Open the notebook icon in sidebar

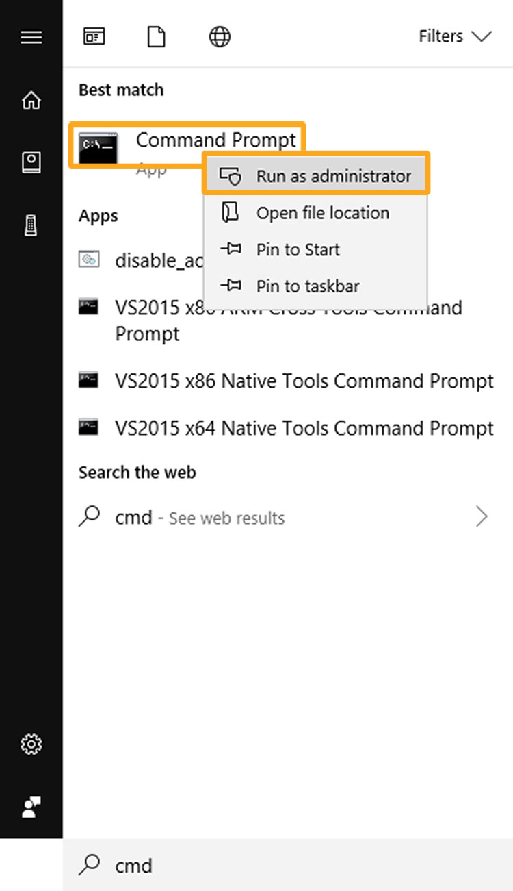[31, 162]
